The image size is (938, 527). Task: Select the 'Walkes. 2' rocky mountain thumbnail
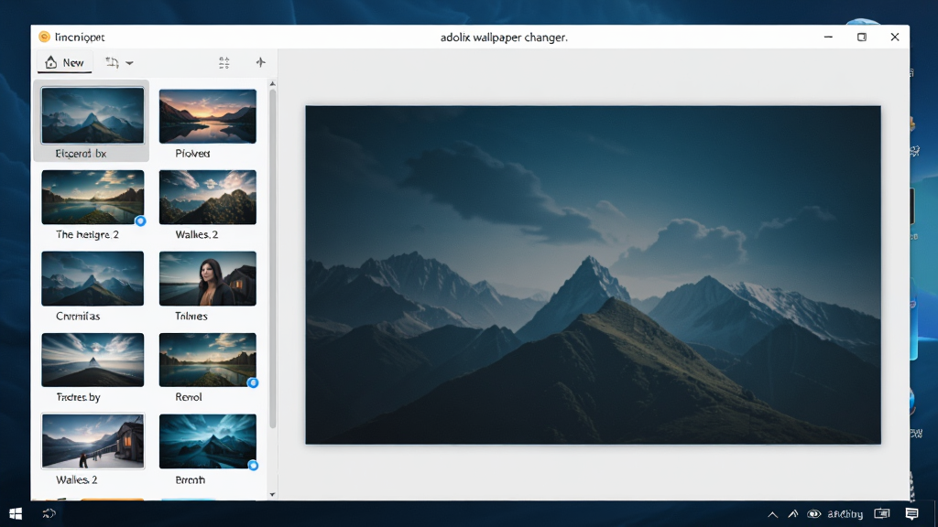[208, 198]
